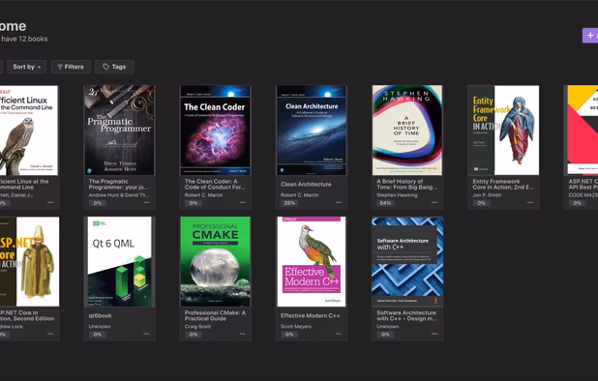Click the 0% progress of qt6book
The image size is (598, 381).
[x=98, y=335]
